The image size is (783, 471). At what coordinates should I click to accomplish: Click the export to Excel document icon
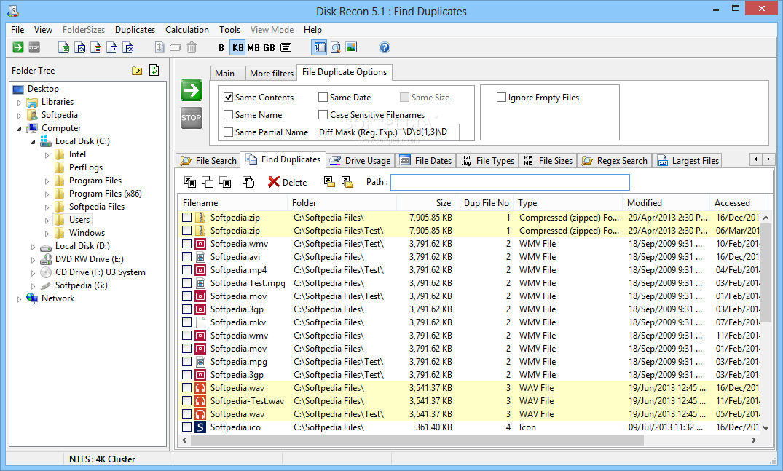64,47
